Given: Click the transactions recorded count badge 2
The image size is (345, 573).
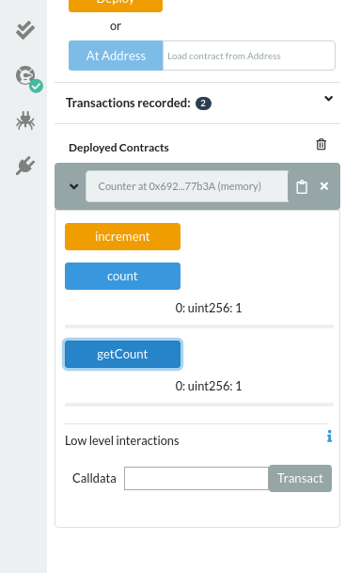Looking at the screenshot, I should pyautogui.click(x=203, y=103).
